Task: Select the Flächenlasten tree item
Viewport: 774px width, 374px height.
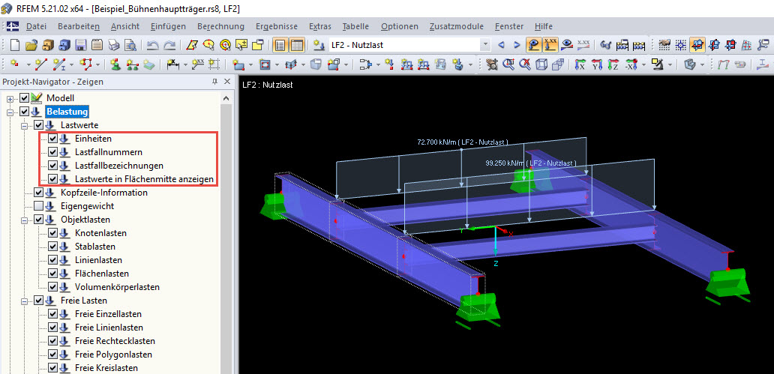Action: point(102,274)
